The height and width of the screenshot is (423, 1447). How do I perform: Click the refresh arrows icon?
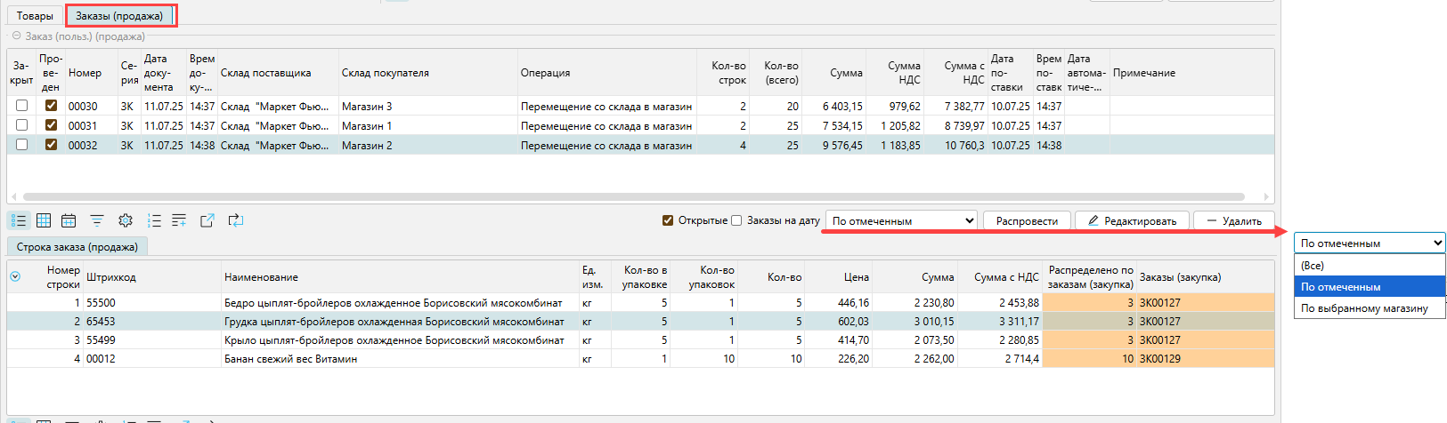coord(236,220)
